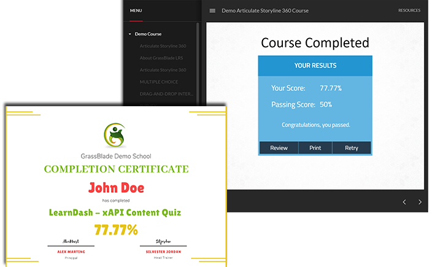Click the Review button
The image size is (435, 267).
[x=279, y=148]
